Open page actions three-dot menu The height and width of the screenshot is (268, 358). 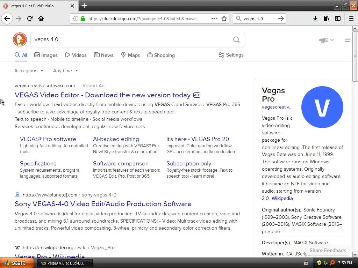[214, 18]
